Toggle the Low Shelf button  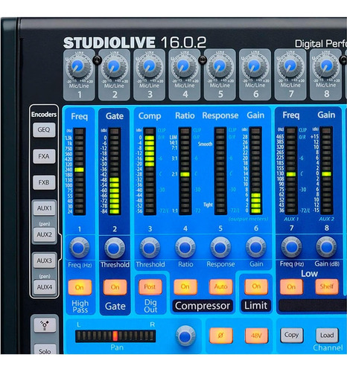(327, 286)
